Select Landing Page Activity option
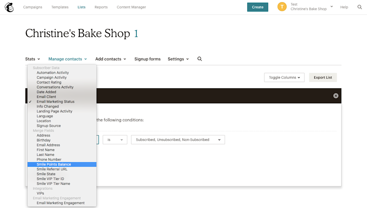The image size is (367, 208). point(62,111)
